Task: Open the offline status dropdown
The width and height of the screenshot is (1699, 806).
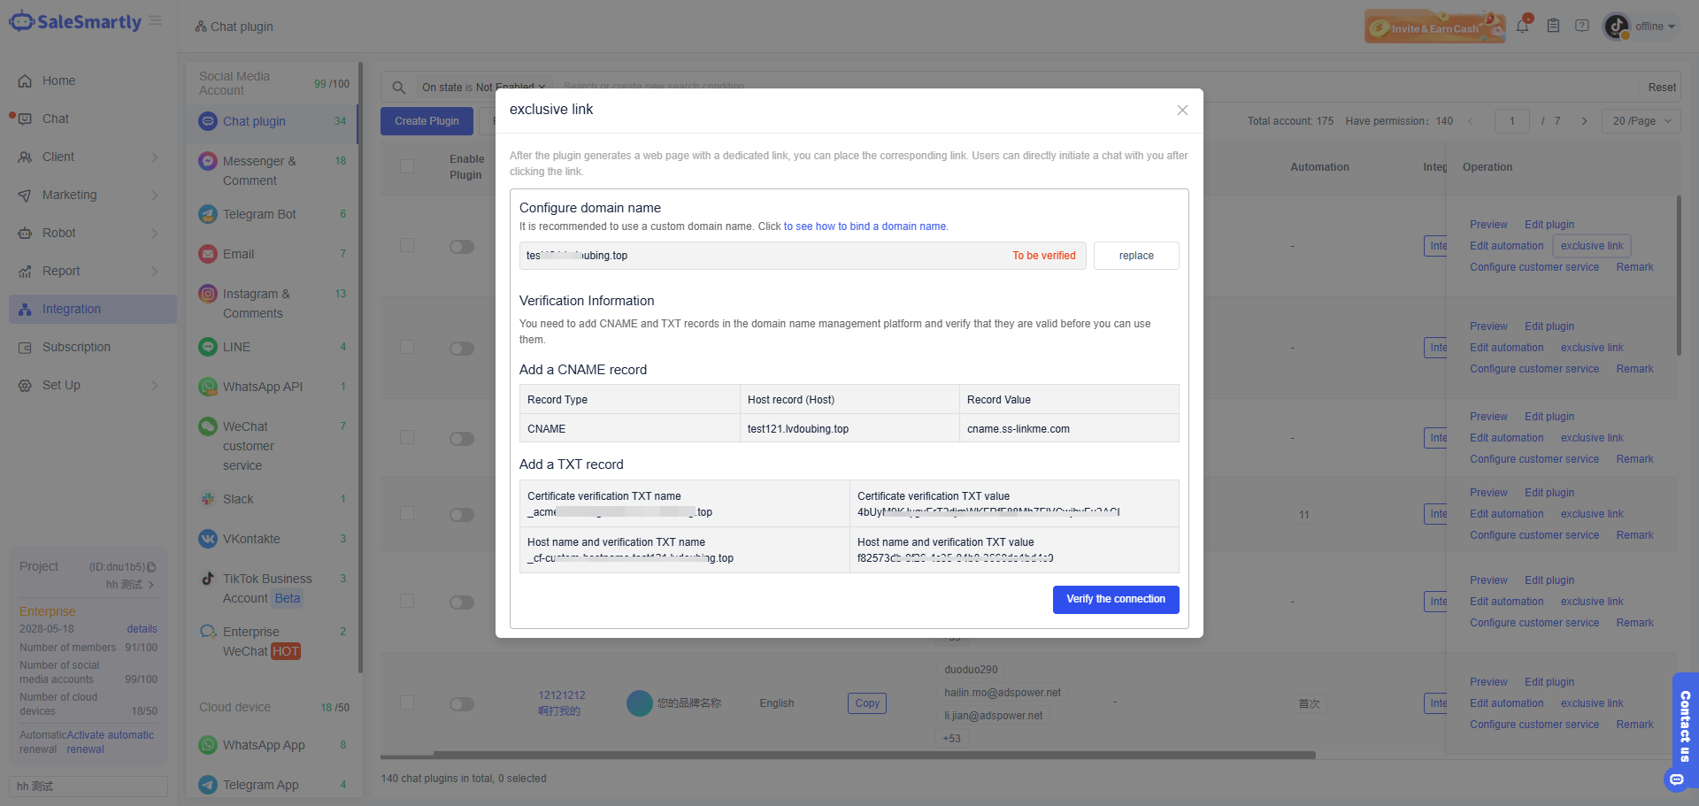Action: [1655, 27]
